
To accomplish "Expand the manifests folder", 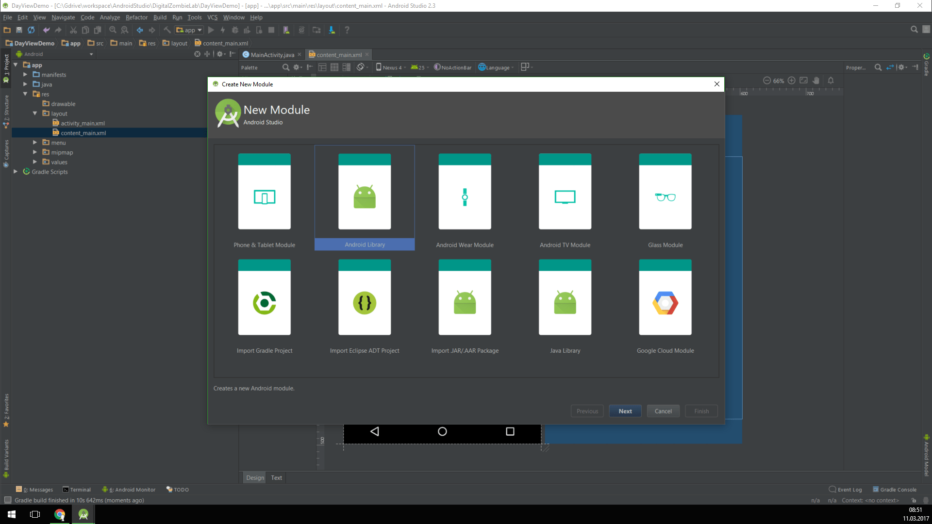I will pyautogui.click(x=25, y=74).
